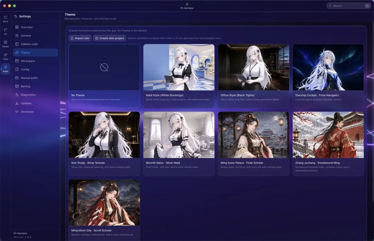This screenshot has height=241, width=374.
Task: Pick the Moonlit Salon · Silver Maid theme
Action: point(179,144)
